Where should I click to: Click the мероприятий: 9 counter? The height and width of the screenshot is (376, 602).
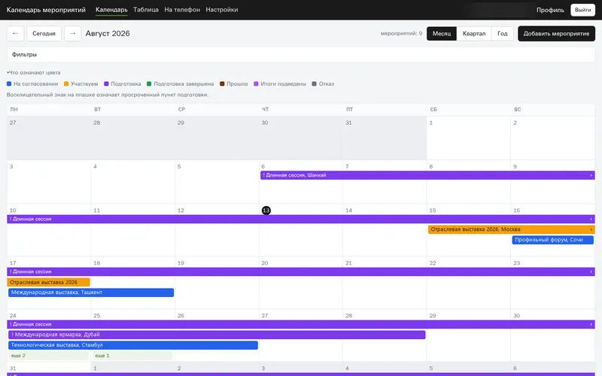pyautogui.click(x=401, y=33)
